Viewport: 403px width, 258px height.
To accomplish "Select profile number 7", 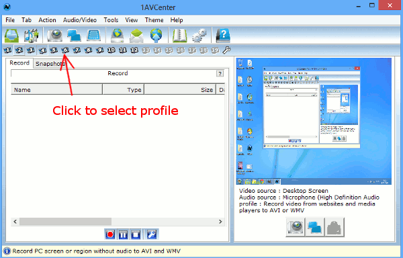I will pyautogui.click(x=77, y=50).
